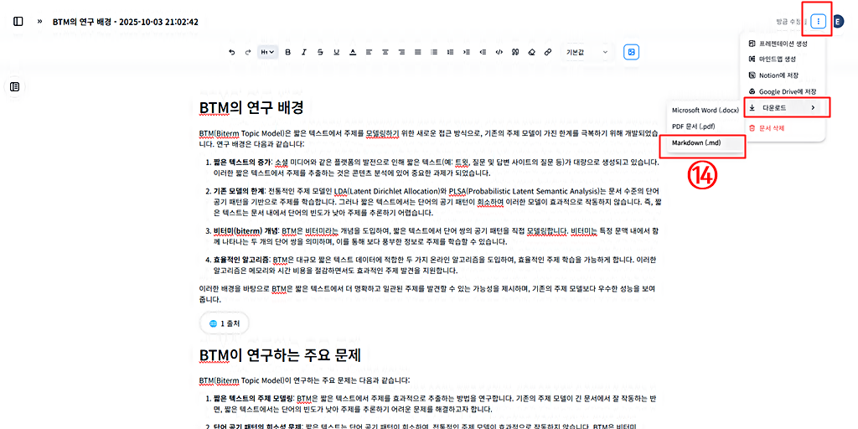This screenshot has width=858, height=429.
Task: Select 마인드맵 생성 menu item
Action: [784, 59]
